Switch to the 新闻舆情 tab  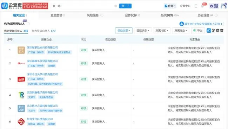170,15
